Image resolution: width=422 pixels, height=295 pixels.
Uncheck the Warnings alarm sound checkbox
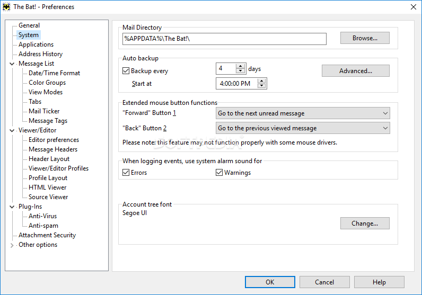(219, 172)
